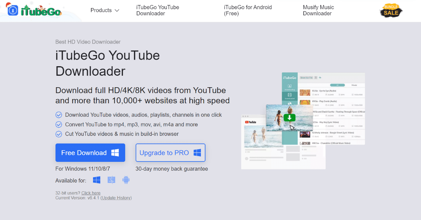Click the 'Current Version: v6.4.1' text
The width and height of the screenshot is (421, 220).
[77, 198]
